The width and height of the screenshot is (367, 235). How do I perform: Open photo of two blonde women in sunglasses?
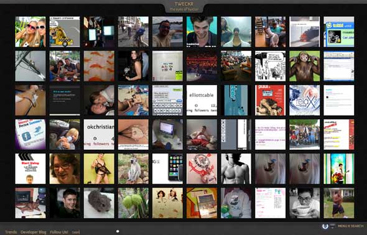pyautogui.click(x=30, y=32)
